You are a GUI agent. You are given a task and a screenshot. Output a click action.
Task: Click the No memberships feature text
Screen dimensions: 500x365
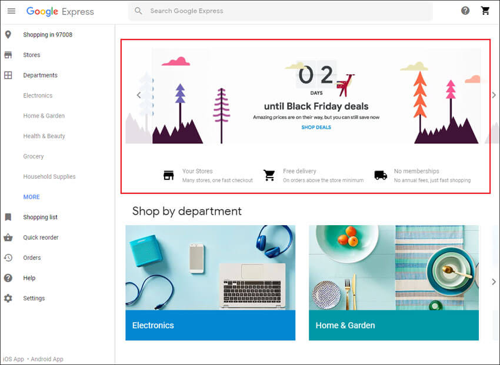[x=432, y=176]
